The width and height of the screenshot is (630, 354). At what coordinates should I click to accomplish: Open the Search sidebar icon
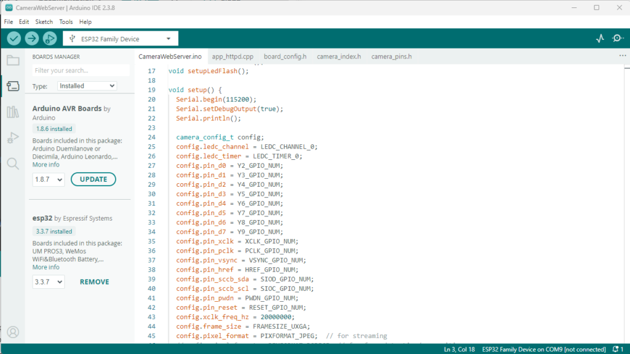coord(13,163)
